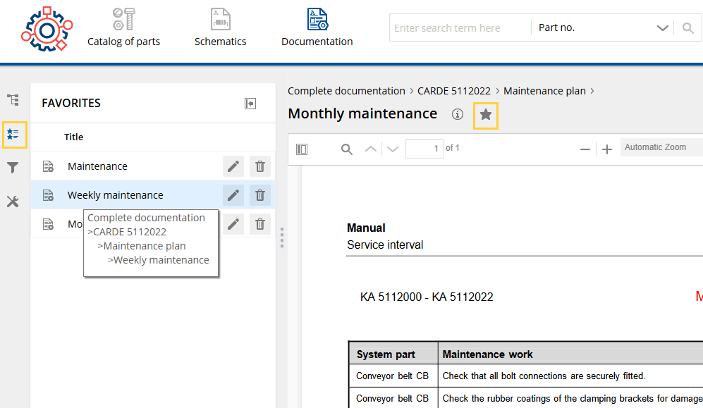The width and height of the screenshot is (703, 408).
Task: Click the search term input field
Action: [x=460, y=27]
